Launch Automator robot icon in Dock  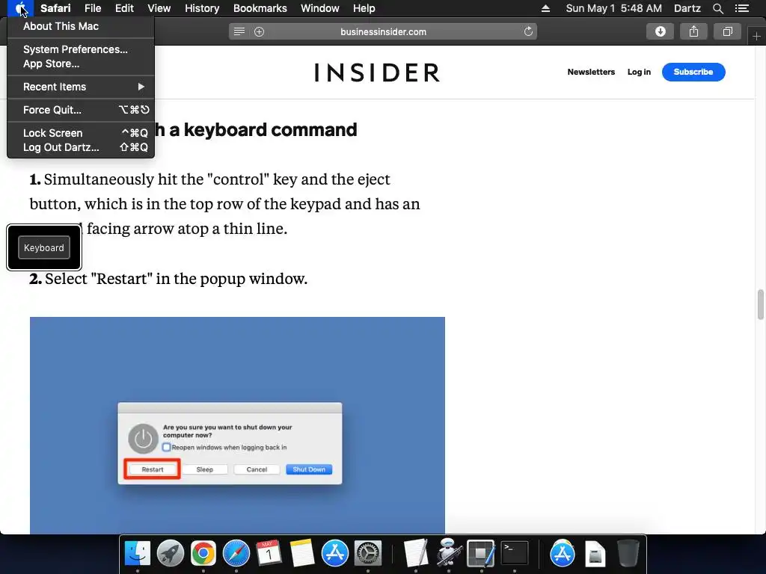point(449,554)
